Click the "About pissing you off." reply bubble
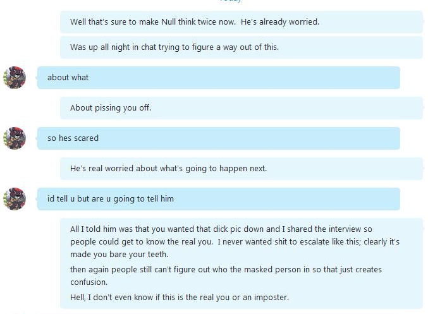The image size is (428, 314). pyautogui.click(x=242, y=108)
